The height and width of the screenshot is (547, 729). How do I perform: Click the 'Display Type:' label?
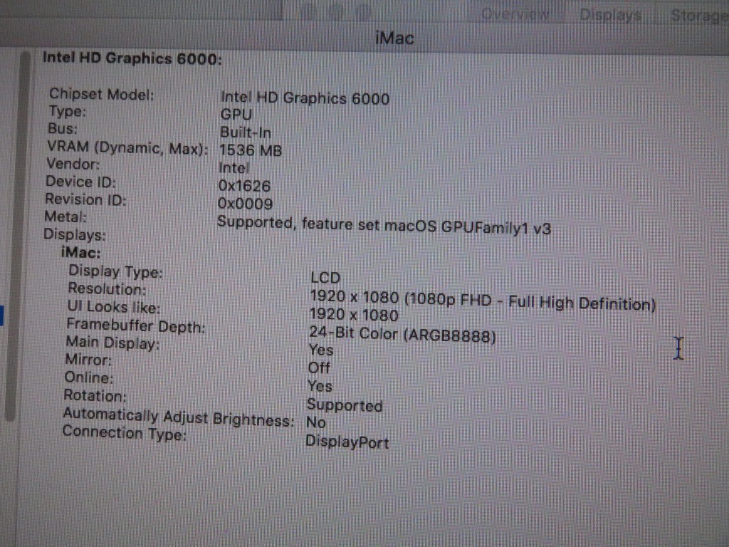pyautogui.click(x=116, y=271)
